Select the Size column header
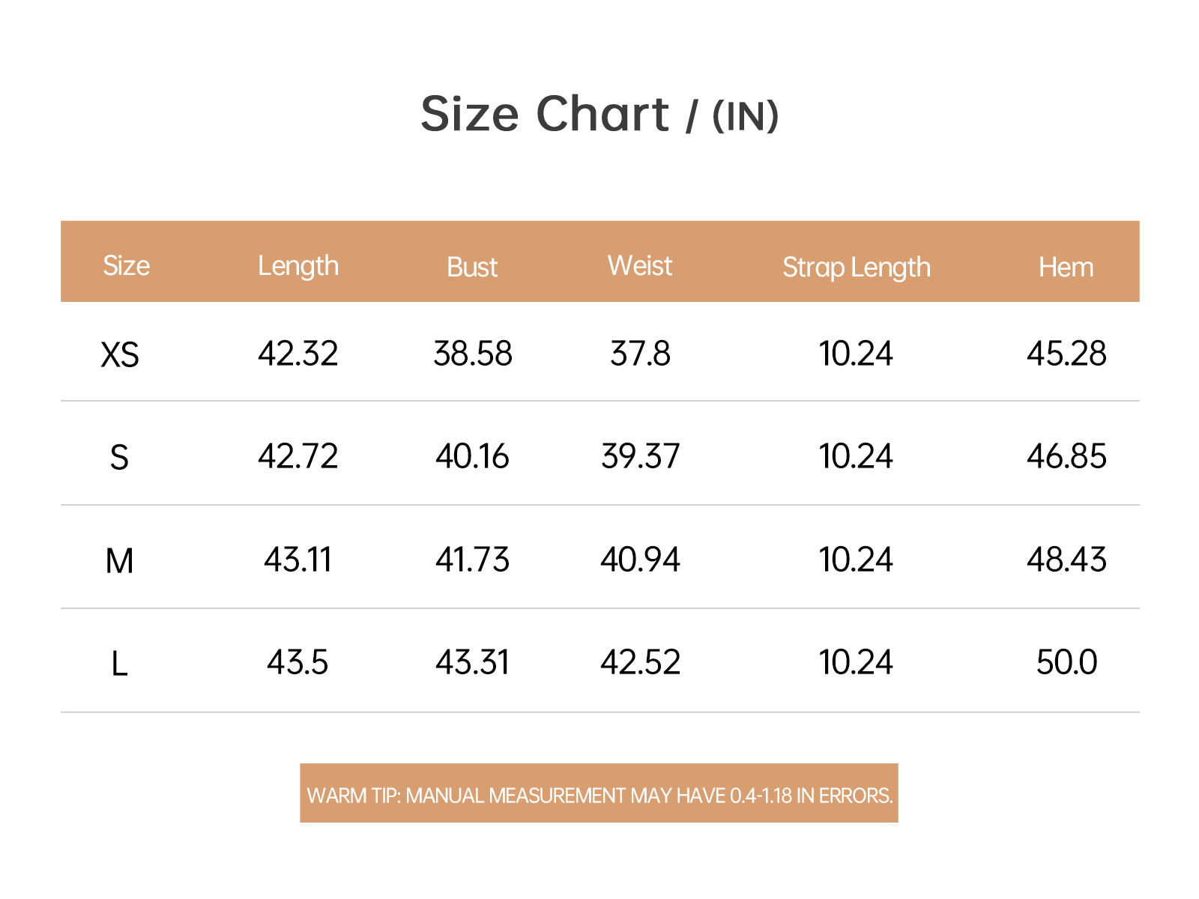Viewport: 1199px width, 899px height. tap(126, 266)
